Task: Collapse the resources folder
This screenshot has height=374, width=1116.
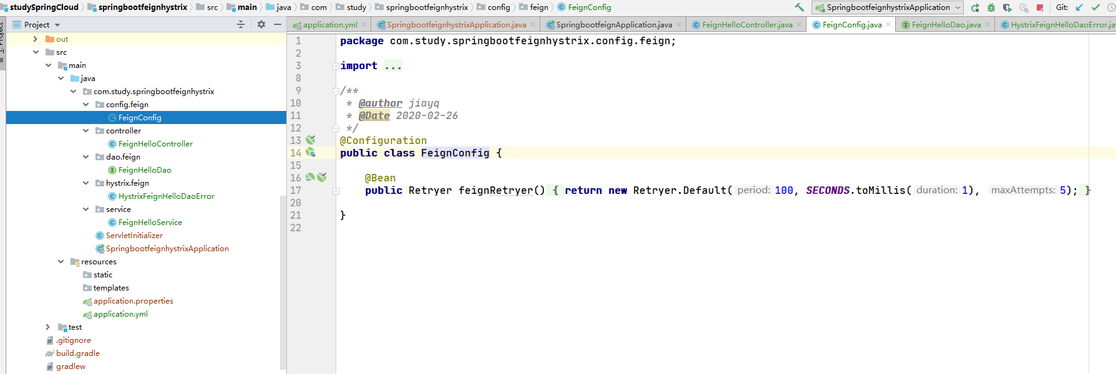Action: [x=61, y=261]
